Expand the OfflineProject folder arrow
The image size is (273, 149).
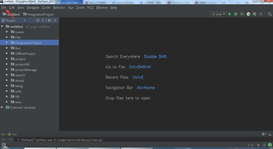[x=7, y=53]
